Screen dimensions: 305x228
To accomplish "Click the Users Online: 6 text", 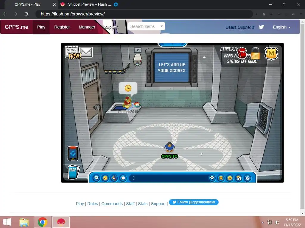I will click(240, 27).
